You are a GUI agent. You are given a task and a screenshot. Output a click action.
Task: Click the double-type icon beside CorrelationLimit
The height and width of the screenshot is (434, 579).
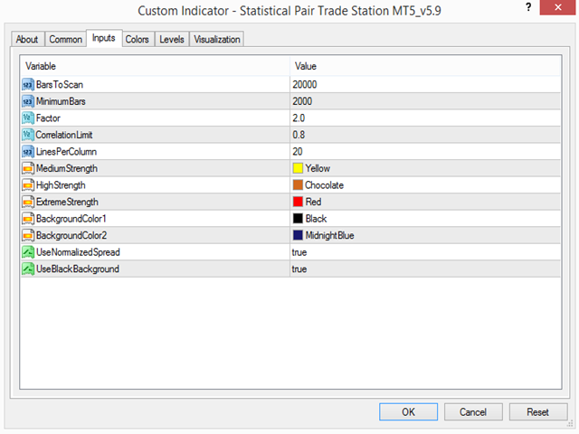[28, 135]
